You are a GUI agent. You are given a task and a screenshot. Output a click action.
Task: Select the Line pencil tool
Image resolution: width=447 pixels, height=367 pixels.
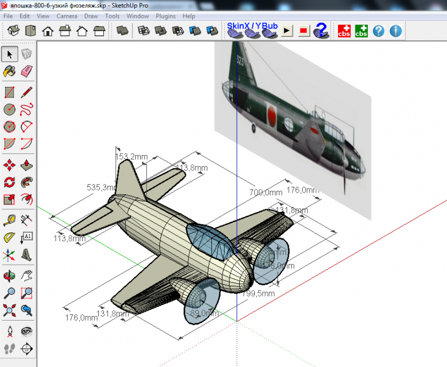26,92
